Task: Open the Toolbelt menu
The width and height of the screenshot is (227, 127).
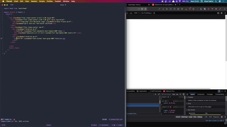Action: 57,1
